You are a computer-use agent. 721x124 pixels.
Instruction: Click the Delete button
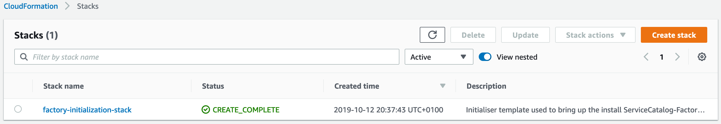[x=473, y=35]
